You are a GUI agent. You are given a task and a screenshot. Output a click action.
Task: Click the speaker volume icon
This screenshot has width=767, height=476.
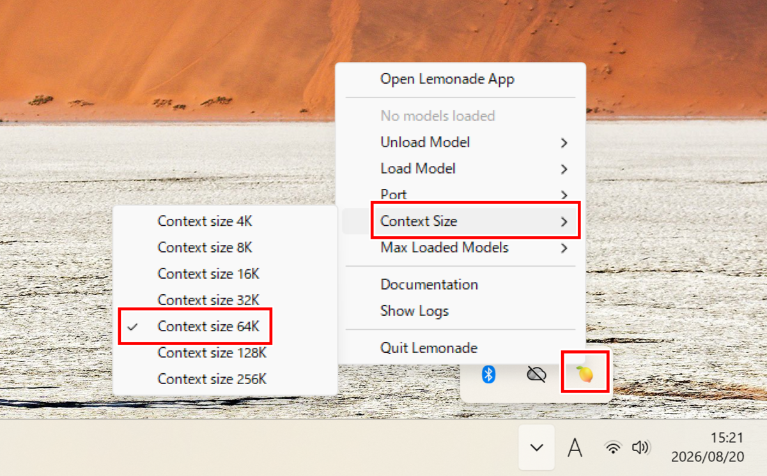point(640,448)
